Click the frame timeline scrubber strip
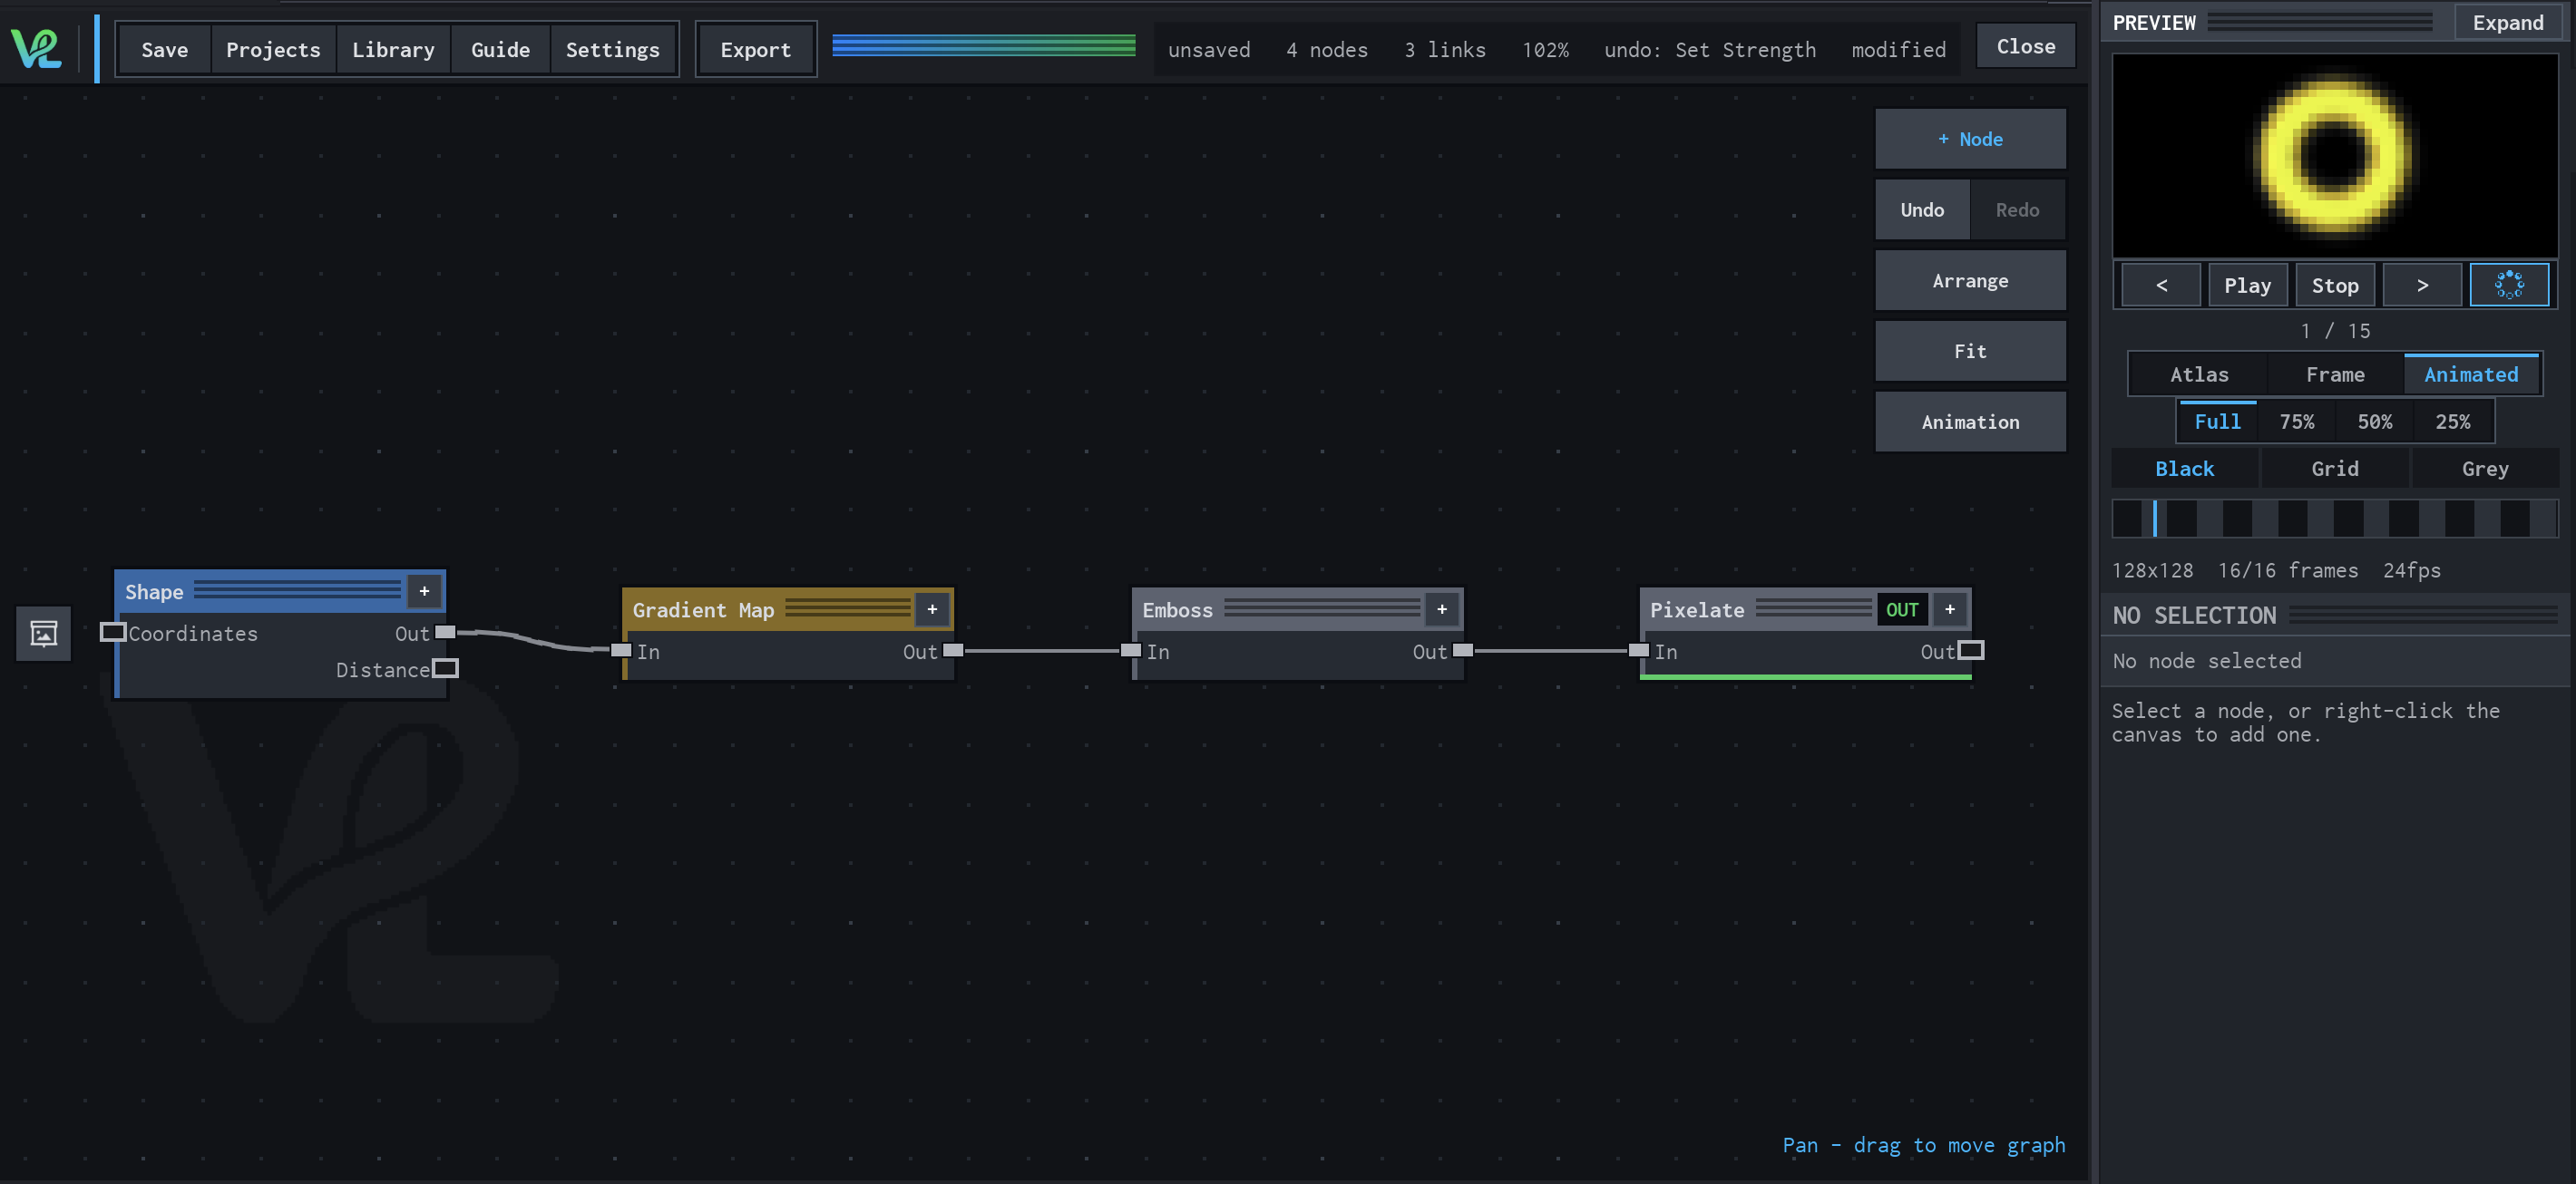2576x1184 pixels. point(2334,519)
